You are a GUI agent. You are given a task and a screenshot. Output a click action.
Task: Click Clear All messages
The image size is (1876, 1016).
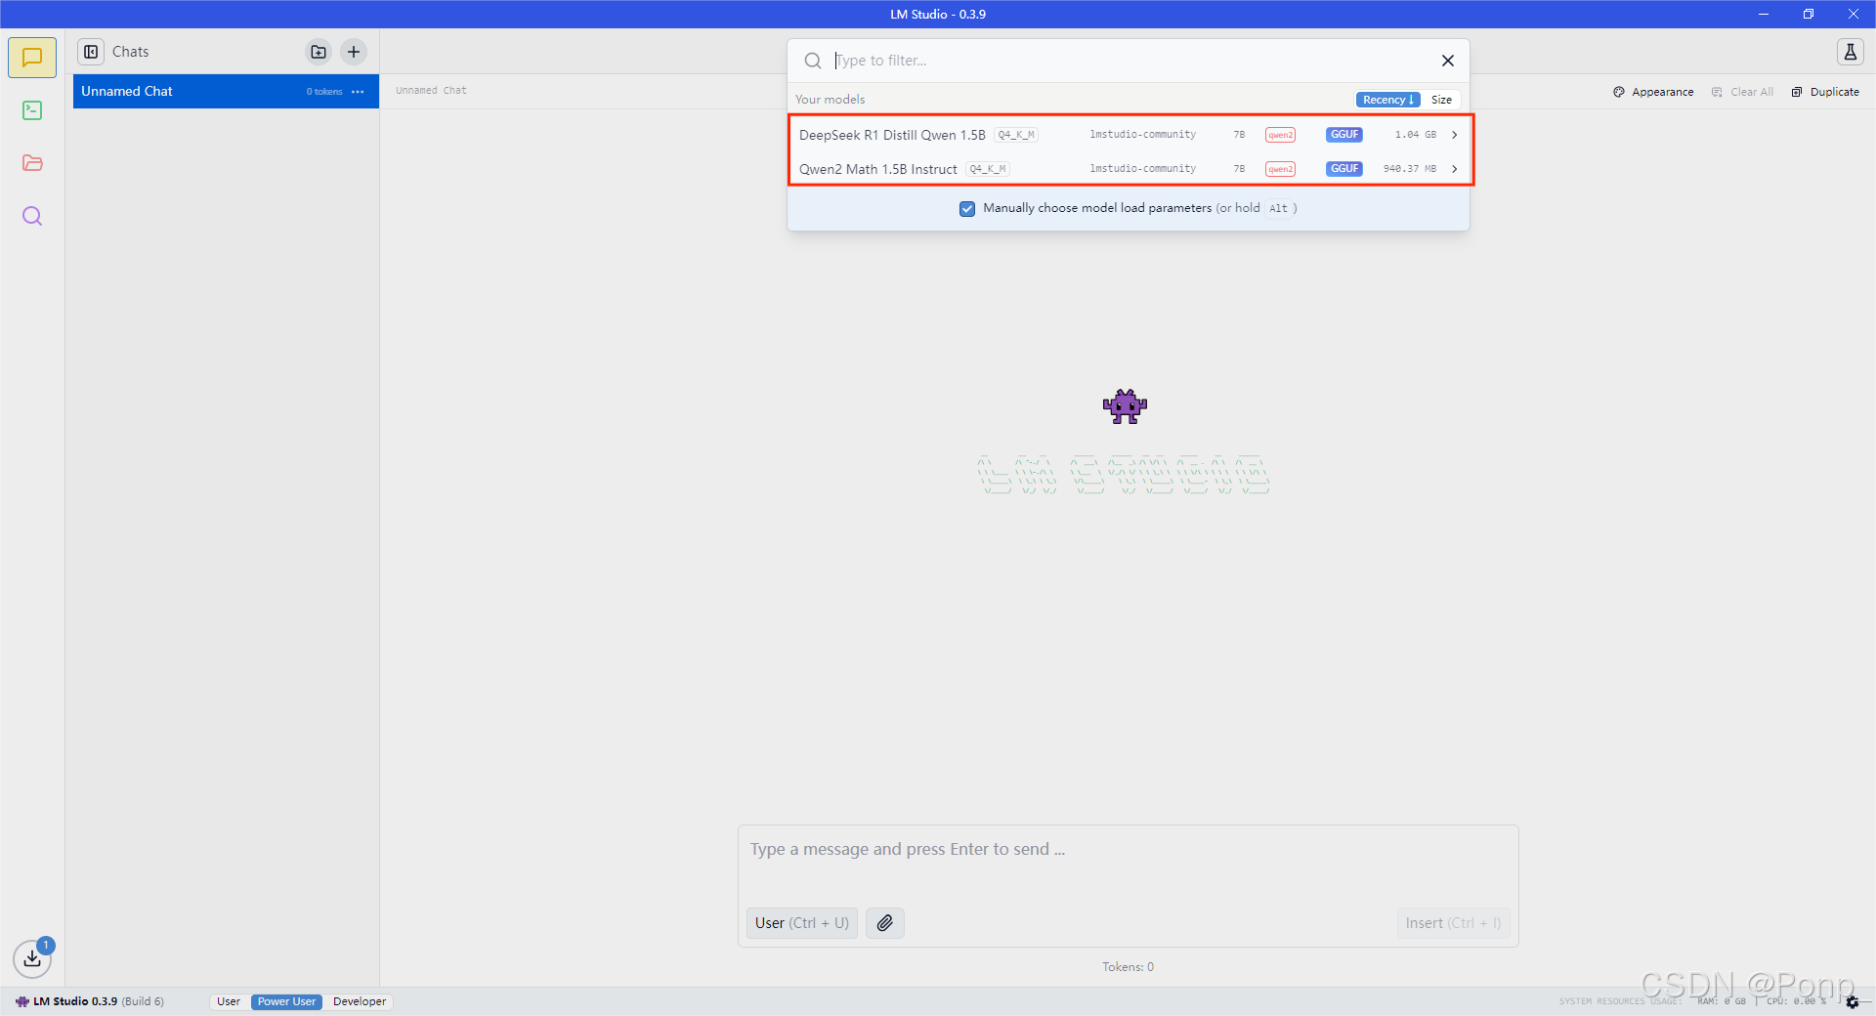[x=1742, y=92]
